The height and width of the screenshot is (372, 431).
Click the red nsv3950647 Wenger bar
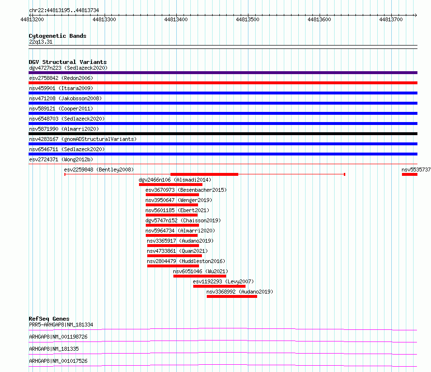[172, 205]
